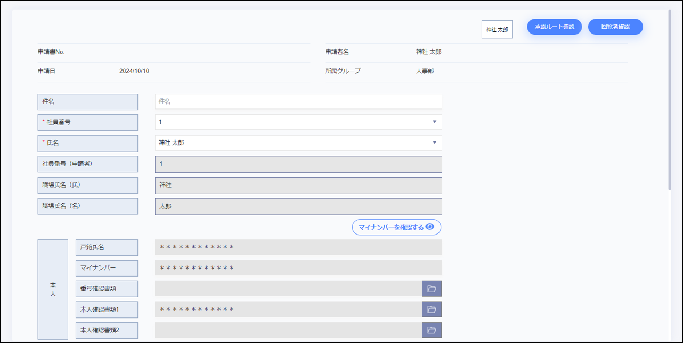Screen dimensions: 683x343
Task: Open the 氏名 dropdown list
Action: 434,143
